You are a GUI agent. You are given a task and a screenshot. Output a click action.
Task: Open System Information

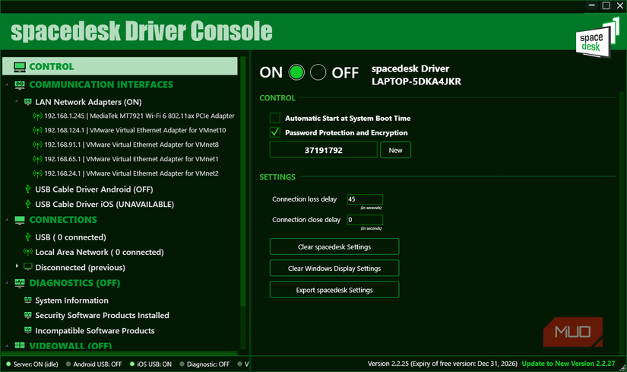coord(71,300)
